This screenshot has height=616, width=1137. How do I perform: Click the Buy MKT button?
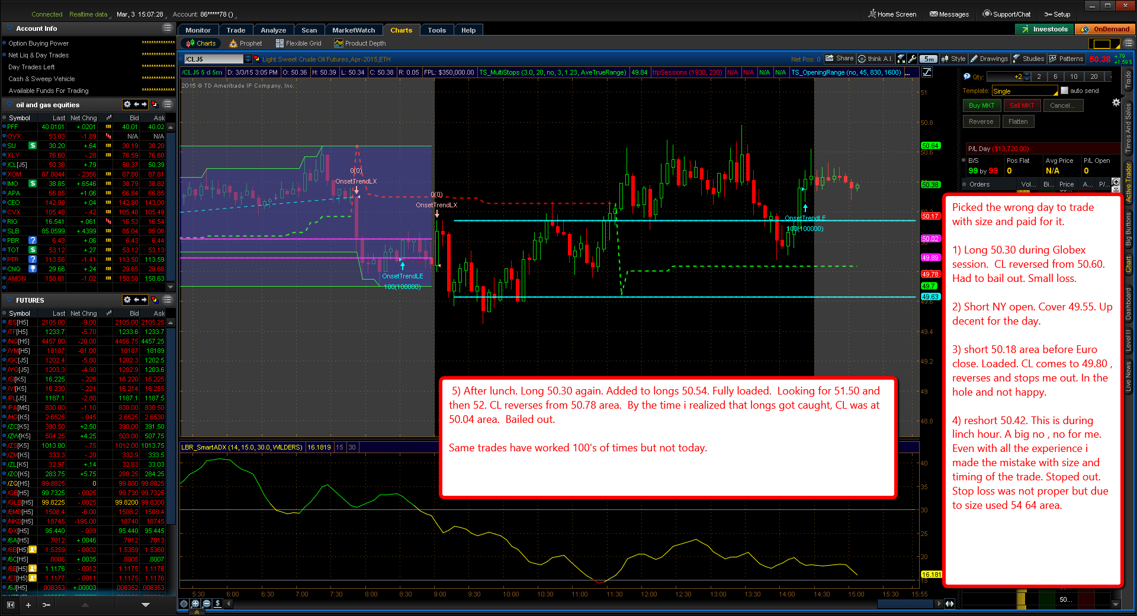click(x=981, y=105)
